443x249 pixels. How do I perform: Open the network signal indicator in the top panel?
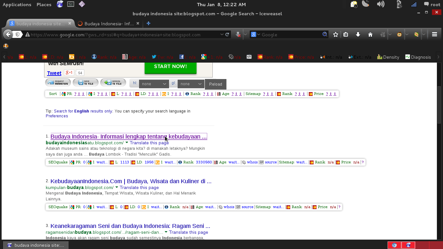point(414,5)
